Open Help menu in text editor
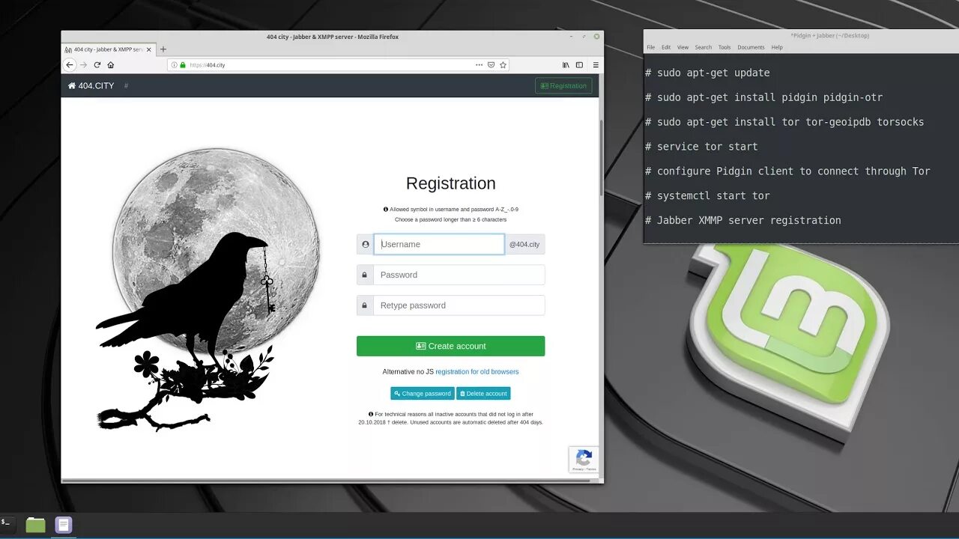The width and height of the screenshot is (959, 539). [x=777, y=47]
